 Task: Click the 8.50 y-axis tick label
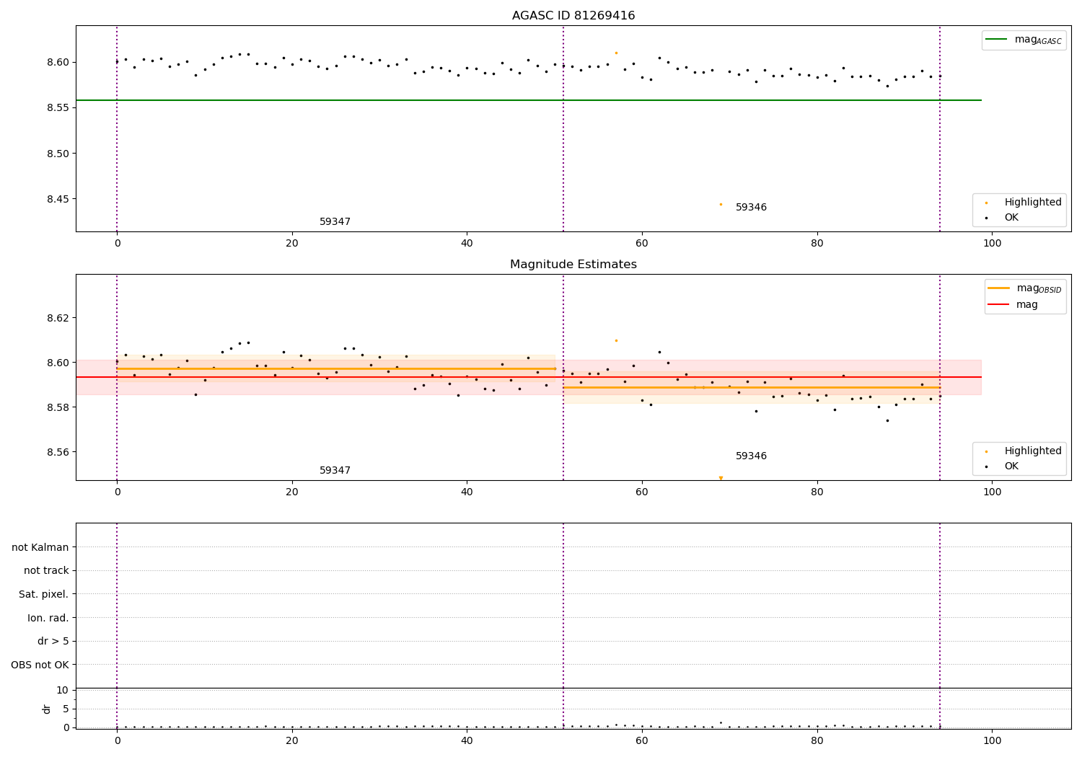pos(59,154)
